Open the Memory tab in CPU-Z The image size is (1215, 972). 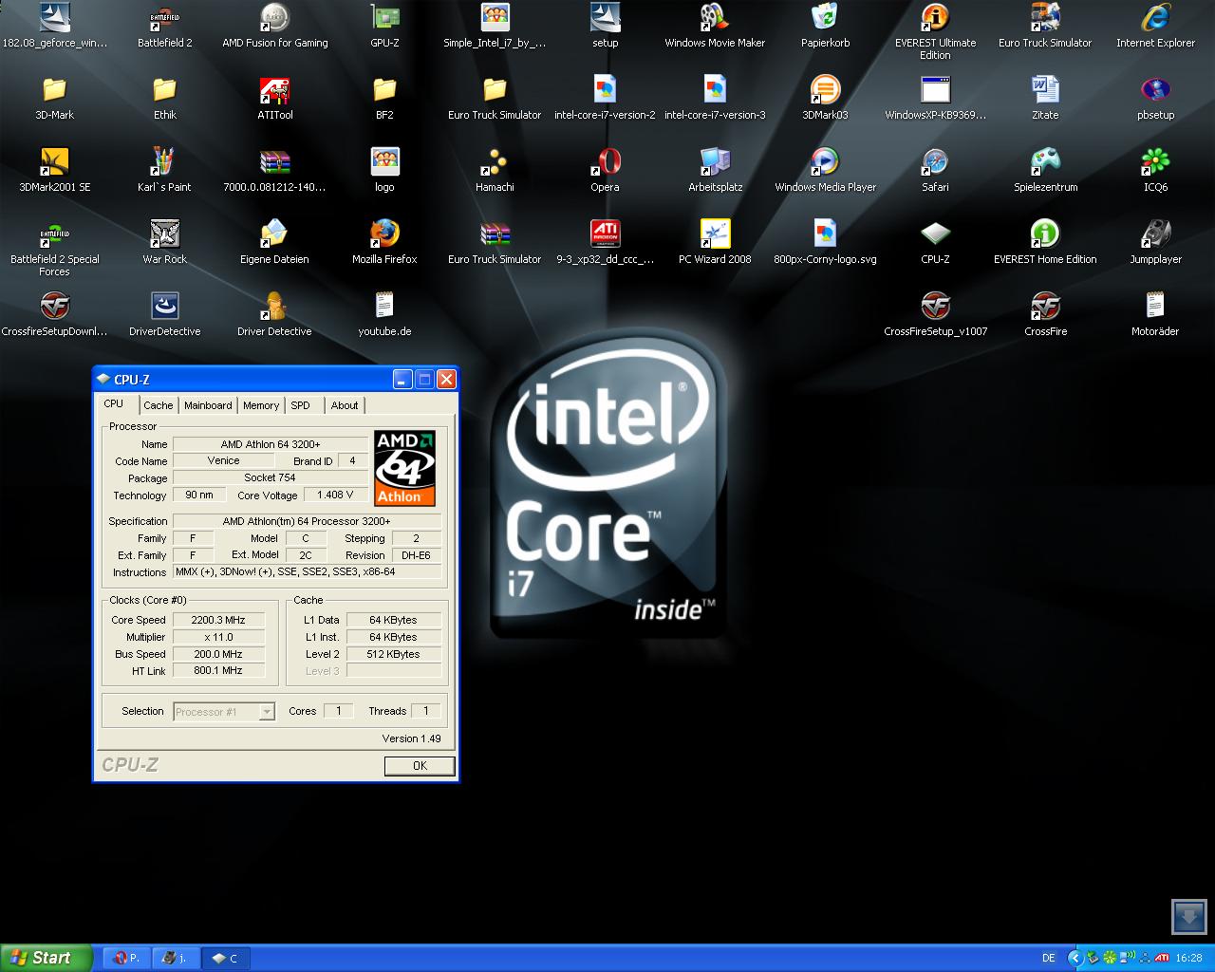click(x=261, y=405)
